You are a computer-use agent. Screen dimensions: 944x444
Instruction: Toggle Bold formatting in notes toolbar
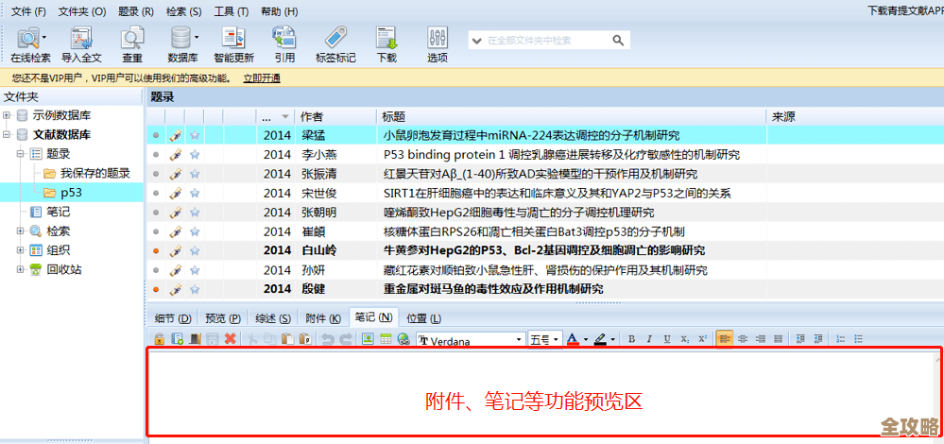(x=631, y=339)
